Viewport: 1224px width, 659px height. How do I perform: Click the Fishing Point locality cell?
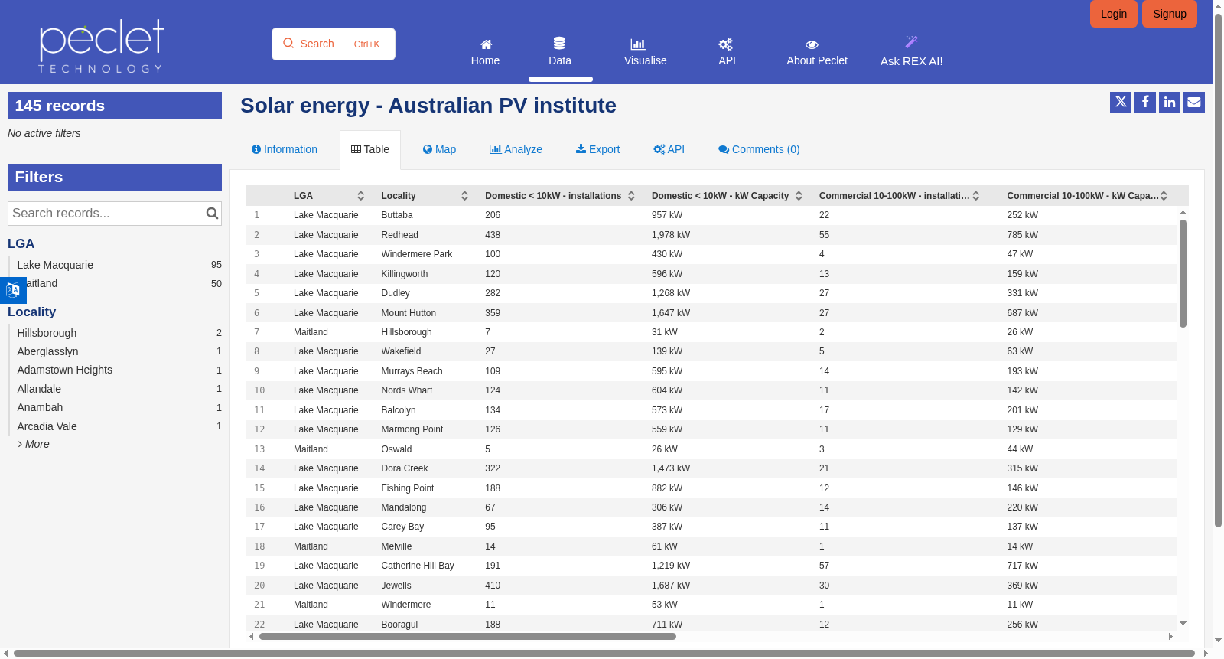(x=408, y=488)
